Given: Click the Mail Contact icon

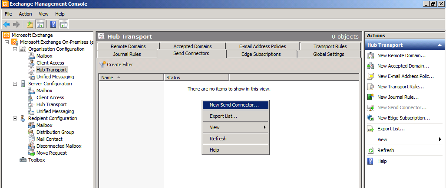Looking at the screenshot, I should coord(31,139).
